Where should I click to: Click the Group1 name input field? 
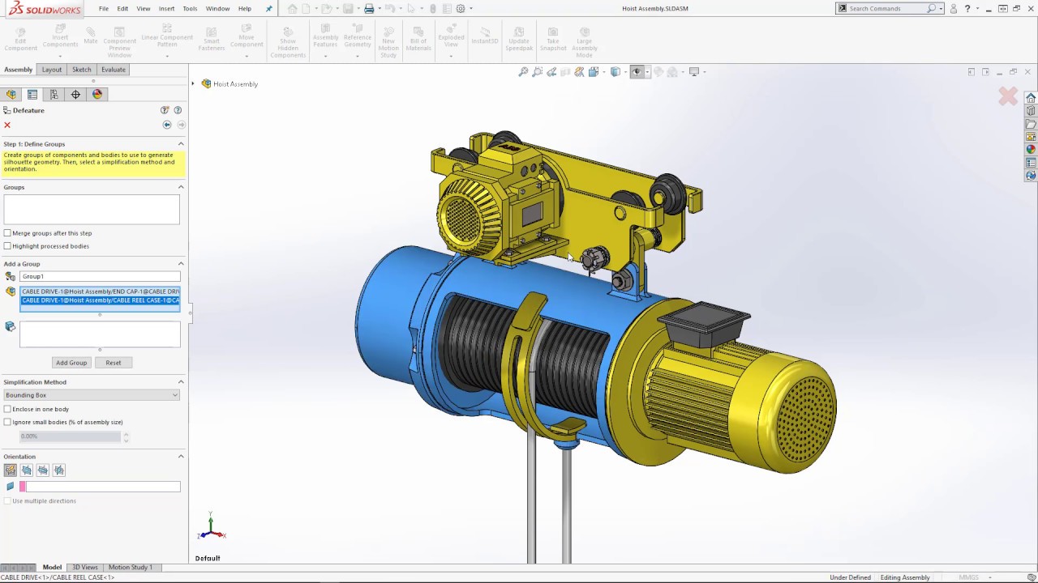[x=100, y=277]
